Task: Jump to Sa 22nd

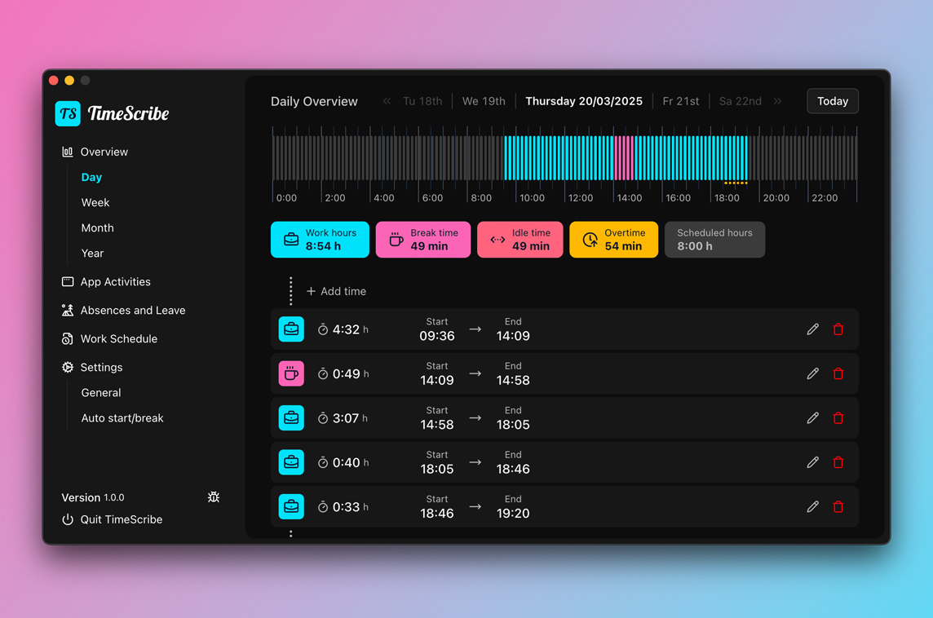Action: [x=741, y=101]
